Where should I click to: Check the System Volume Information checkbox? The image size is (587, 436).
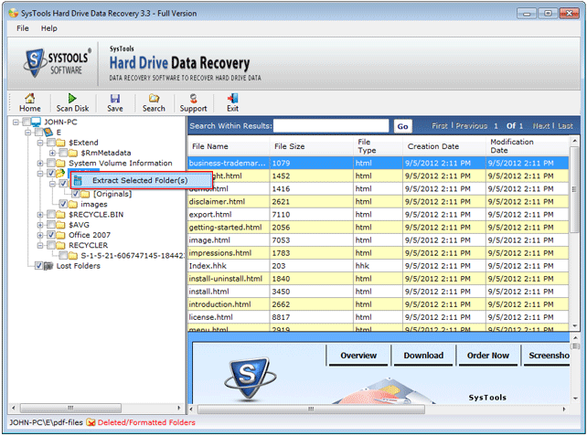click(51, 164)
